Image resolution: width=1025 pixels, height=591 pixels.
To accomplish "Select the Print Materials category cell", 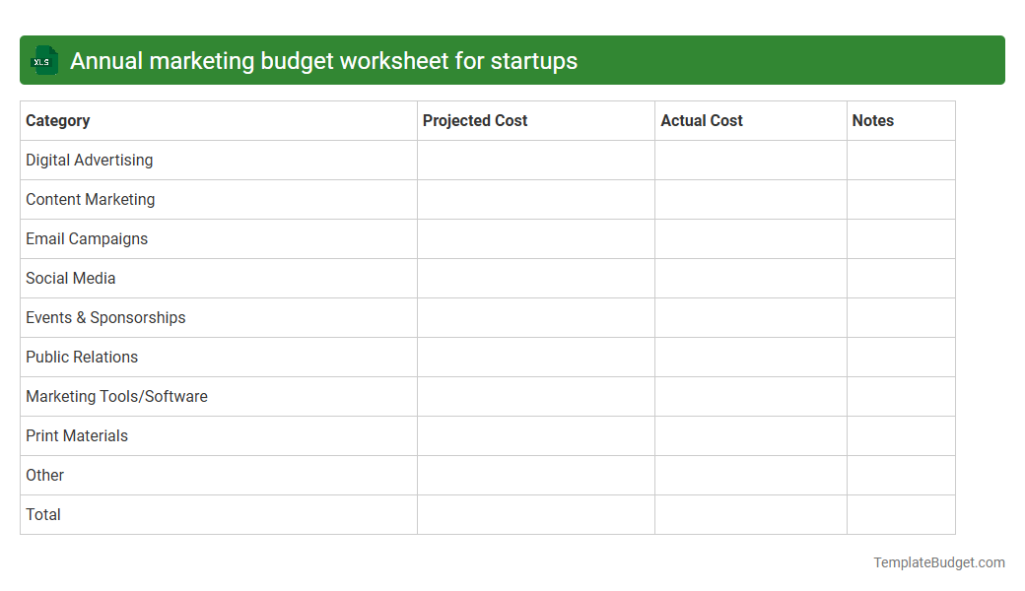I will [x=77, y=435].
